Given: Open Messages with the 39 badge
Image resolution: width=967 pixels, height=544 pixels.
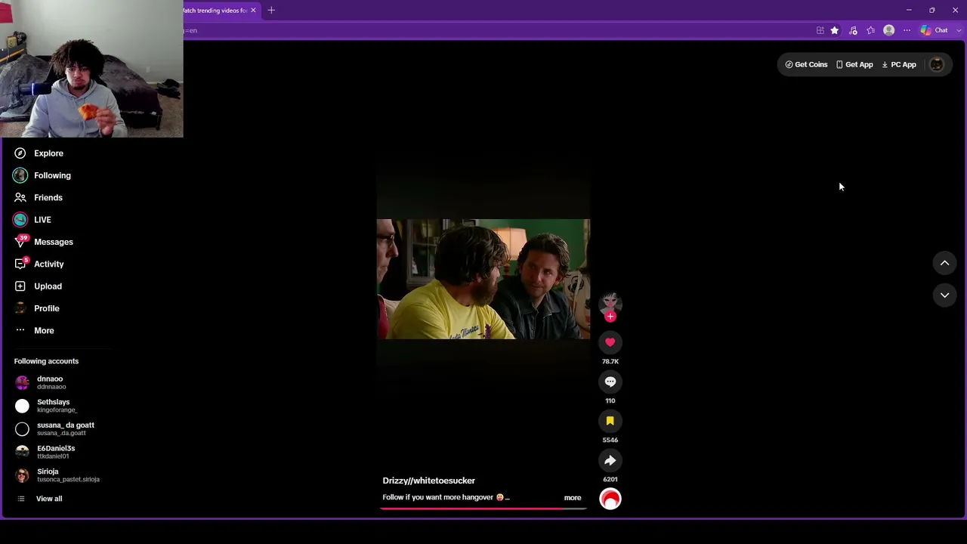Looking at the screenshot, I should point(43,242).
